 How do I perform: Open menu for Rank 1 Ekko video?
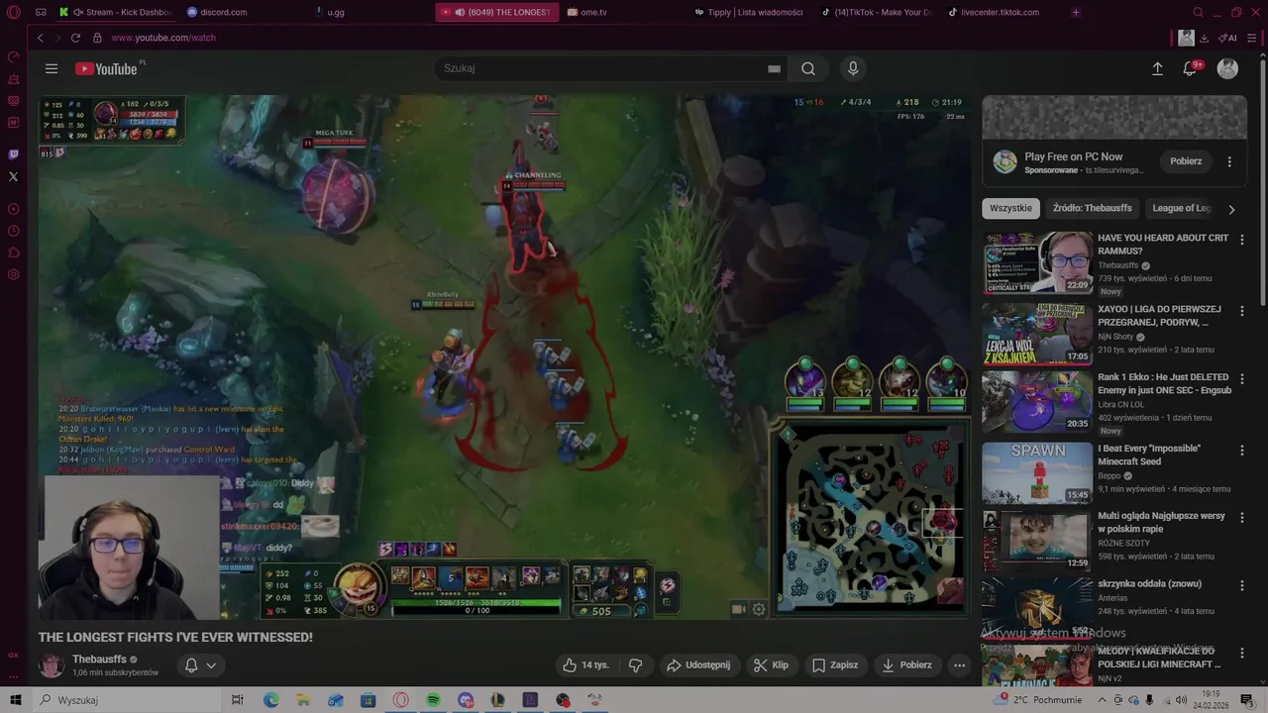tap(1241, 379)
